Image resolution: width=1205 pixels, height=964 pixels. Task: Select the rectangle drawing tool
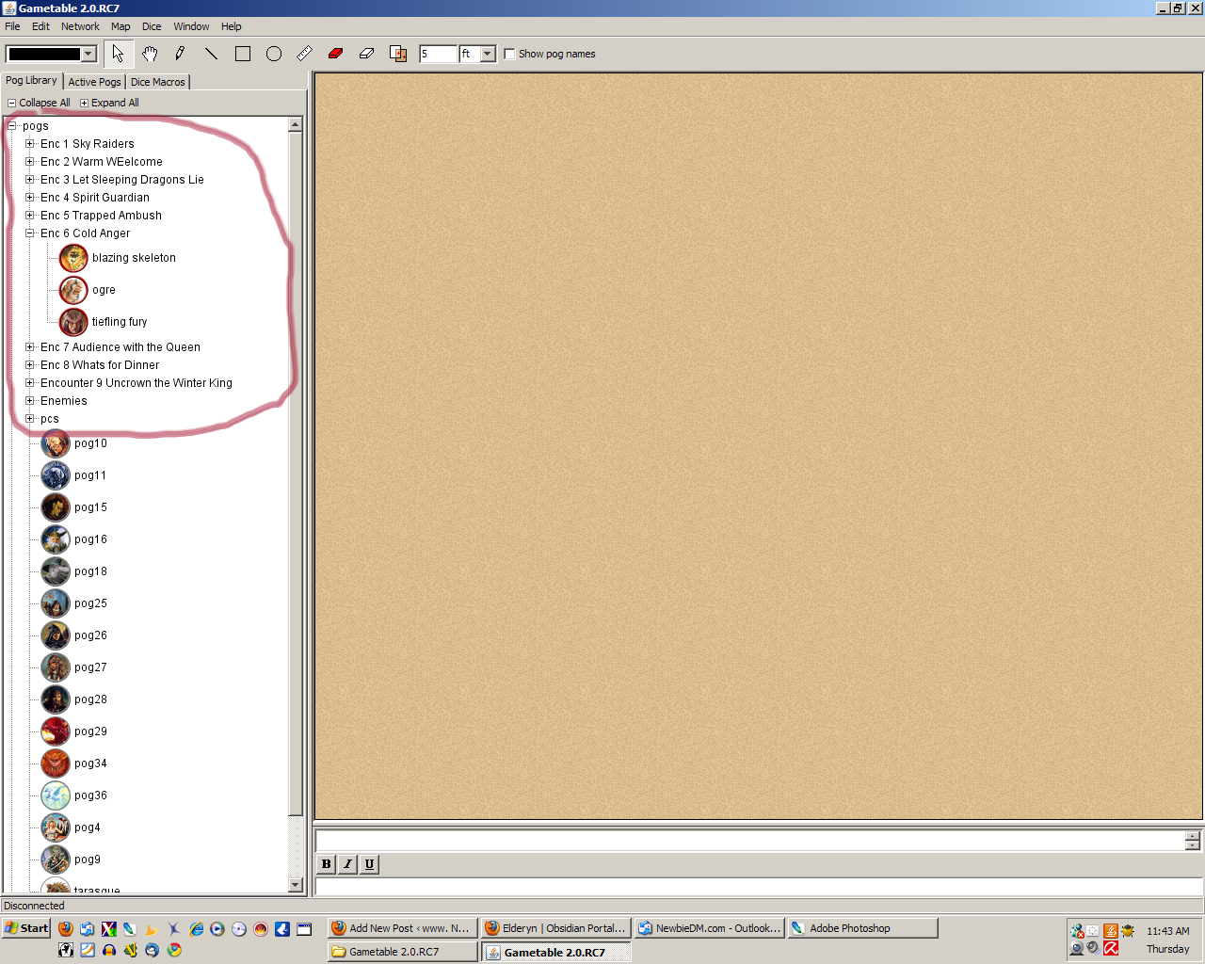tap(243, 54)
